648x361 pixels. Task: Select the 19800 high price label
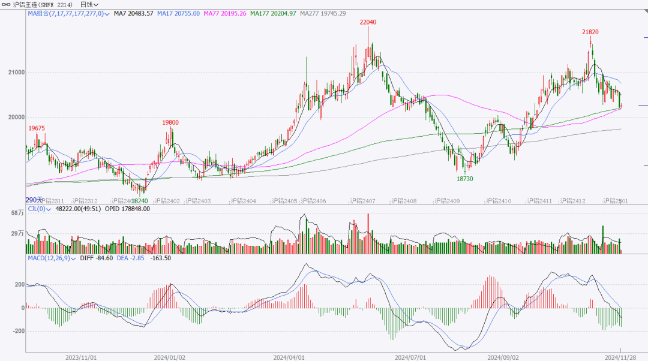[170, 122]
